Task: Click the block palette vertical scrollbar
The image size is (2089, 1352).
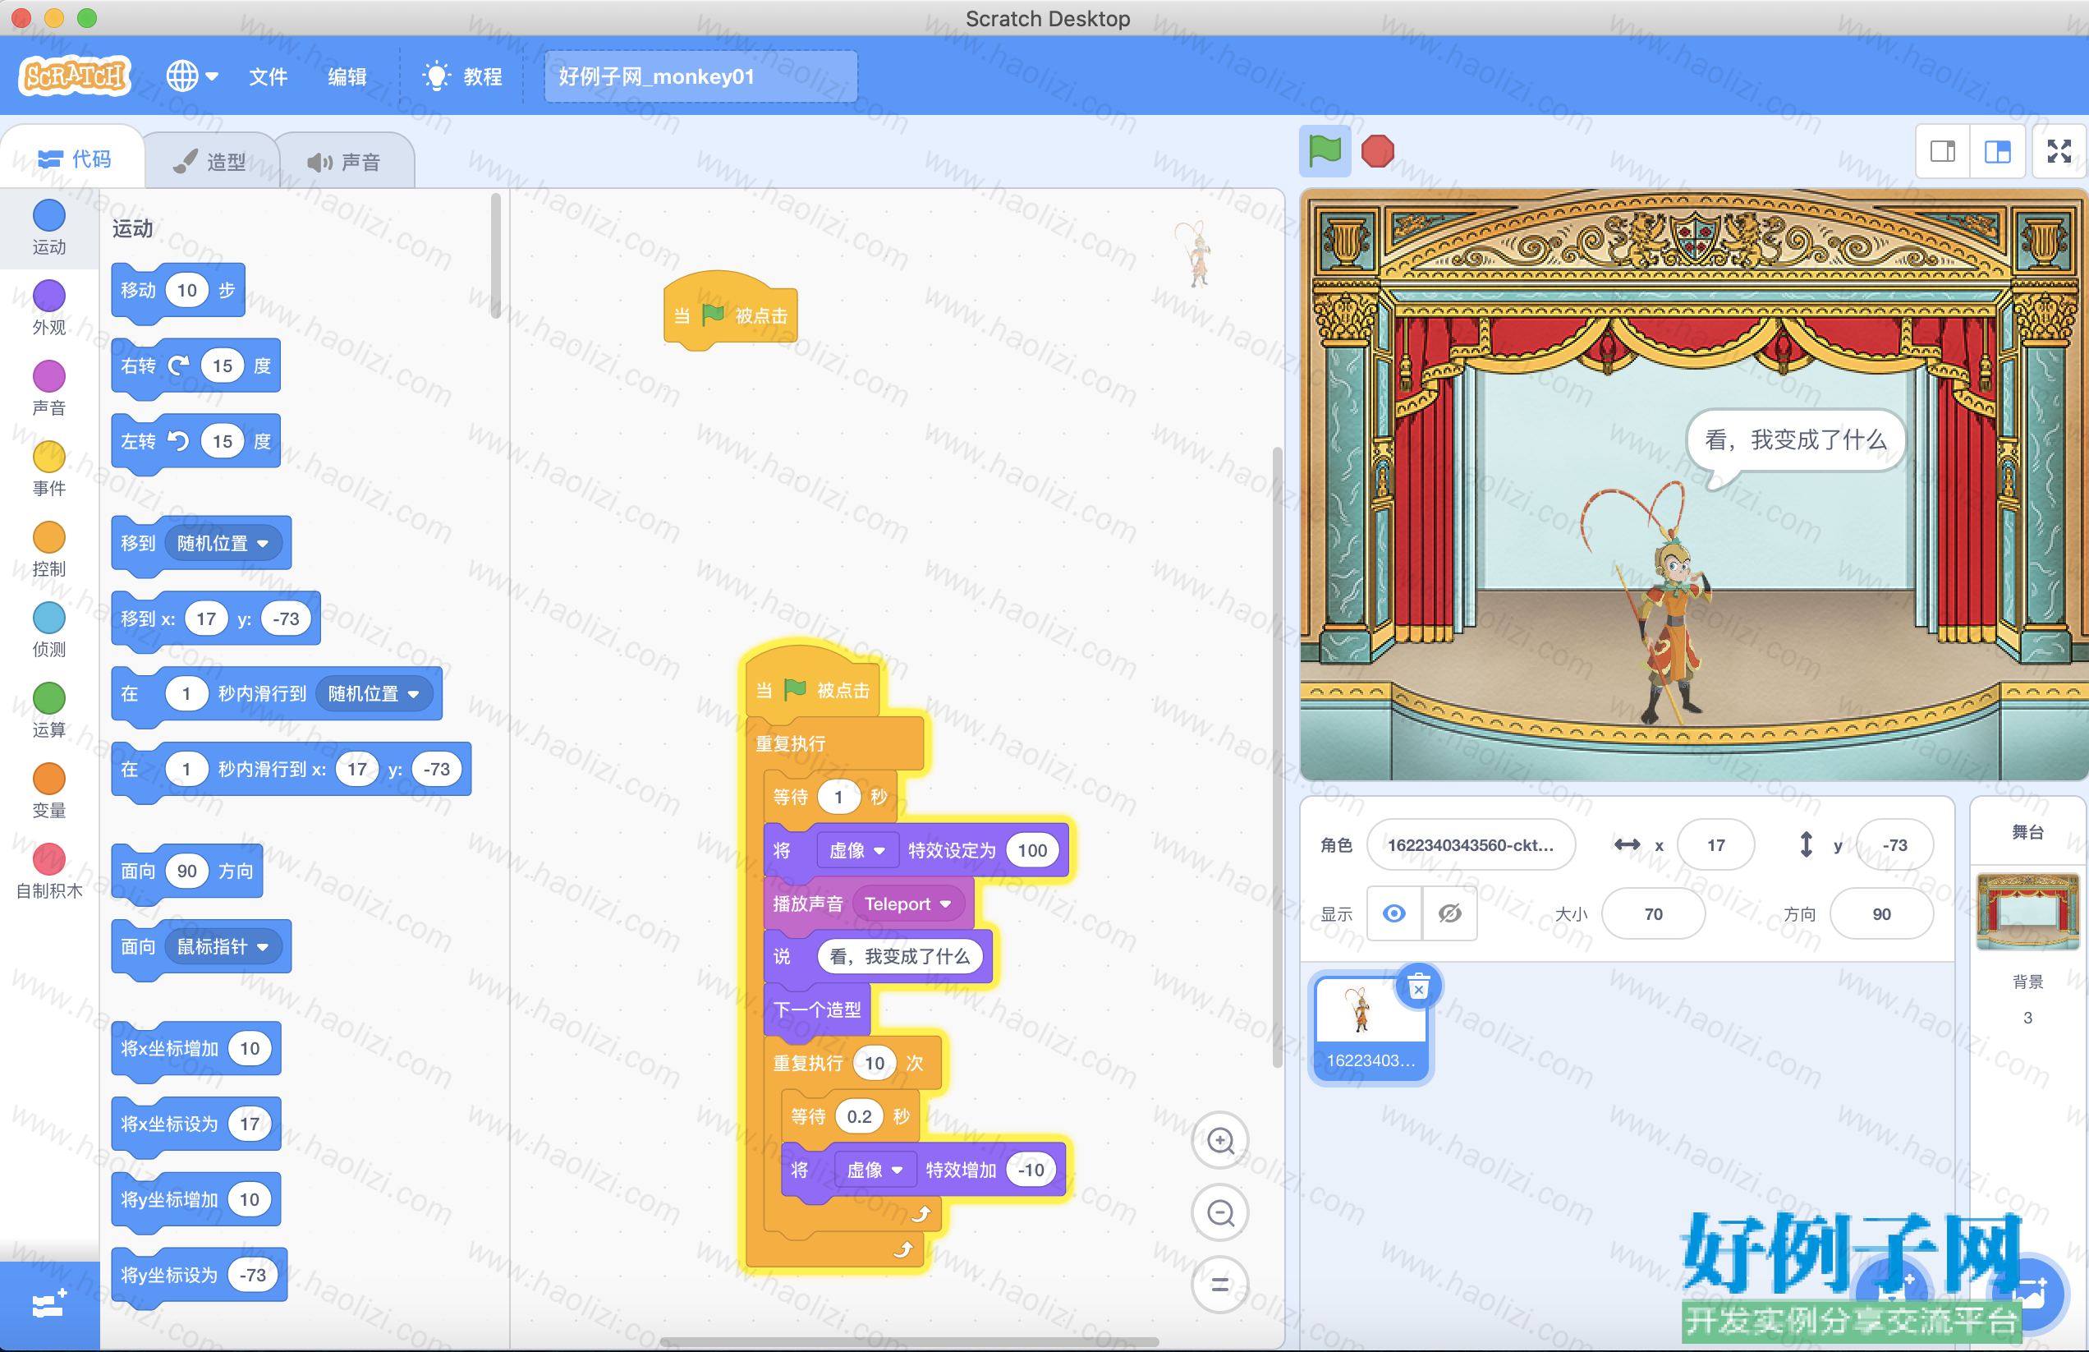Action: coord(496,256)
